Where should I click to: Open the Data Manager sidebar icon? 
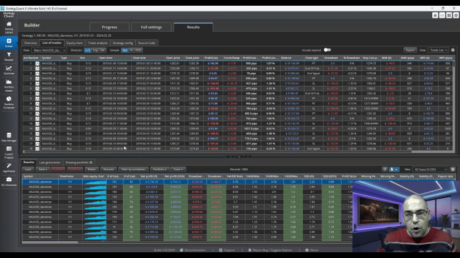coord(9,137)
